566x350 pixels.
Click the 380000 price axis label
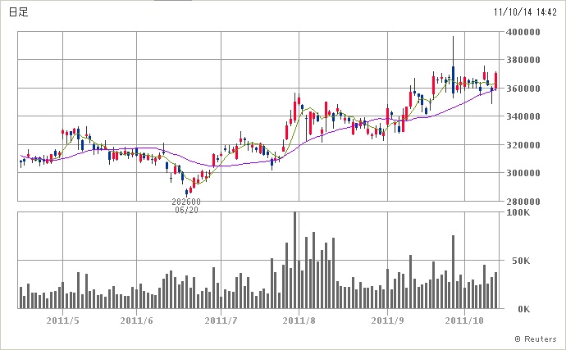tap(523, 60)
